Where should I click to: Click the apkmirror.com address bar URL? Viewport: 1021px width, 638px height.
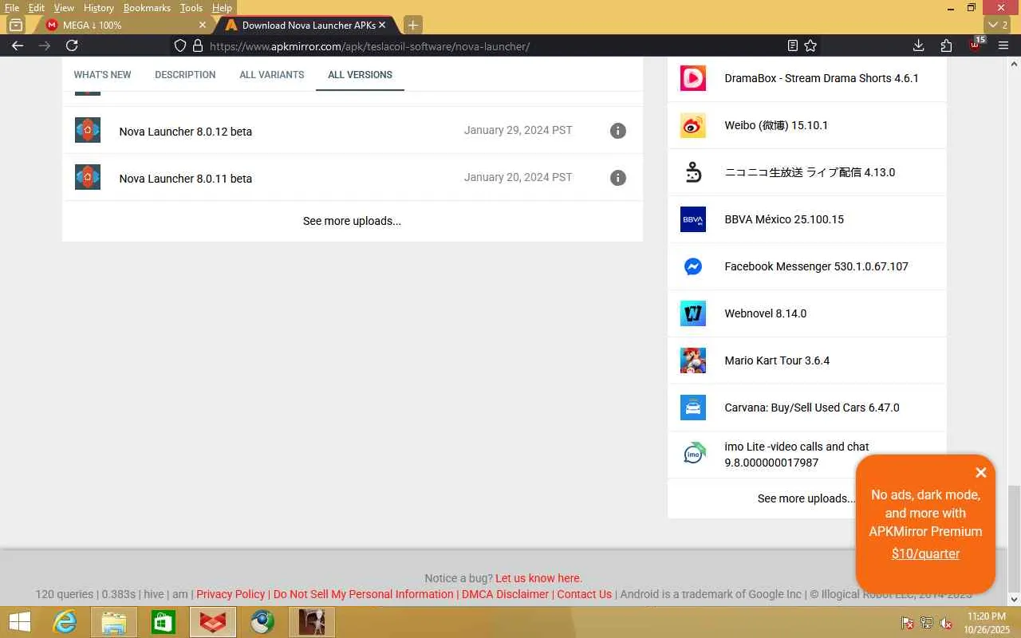click(x=370, y=46)
